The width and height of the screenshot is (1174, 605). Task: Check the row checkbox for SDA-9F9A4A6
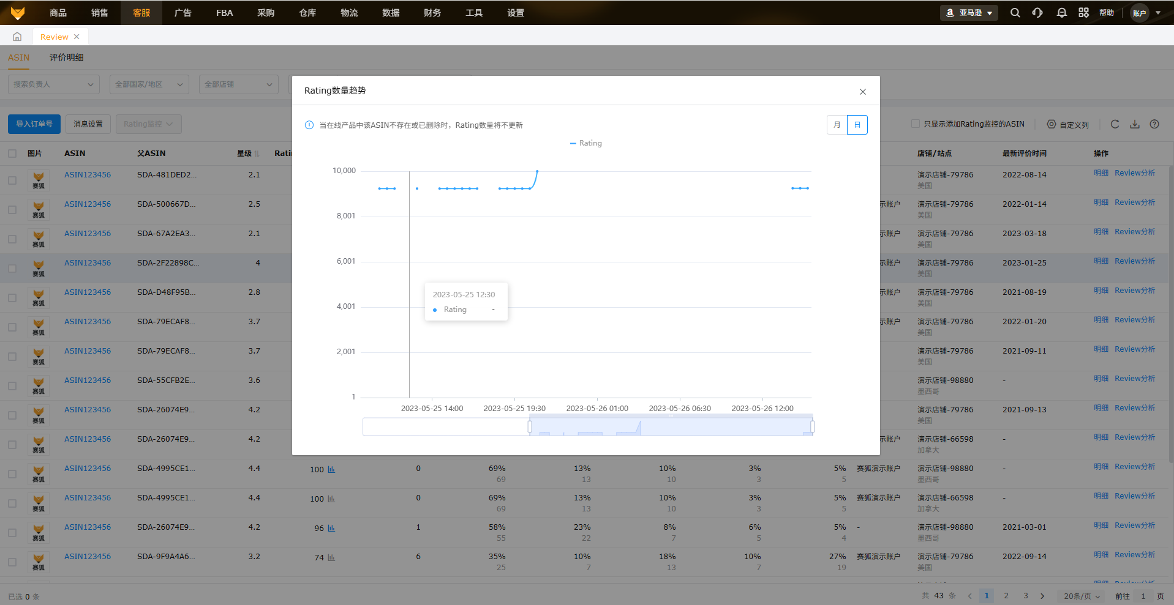click(x=12, y=562)
